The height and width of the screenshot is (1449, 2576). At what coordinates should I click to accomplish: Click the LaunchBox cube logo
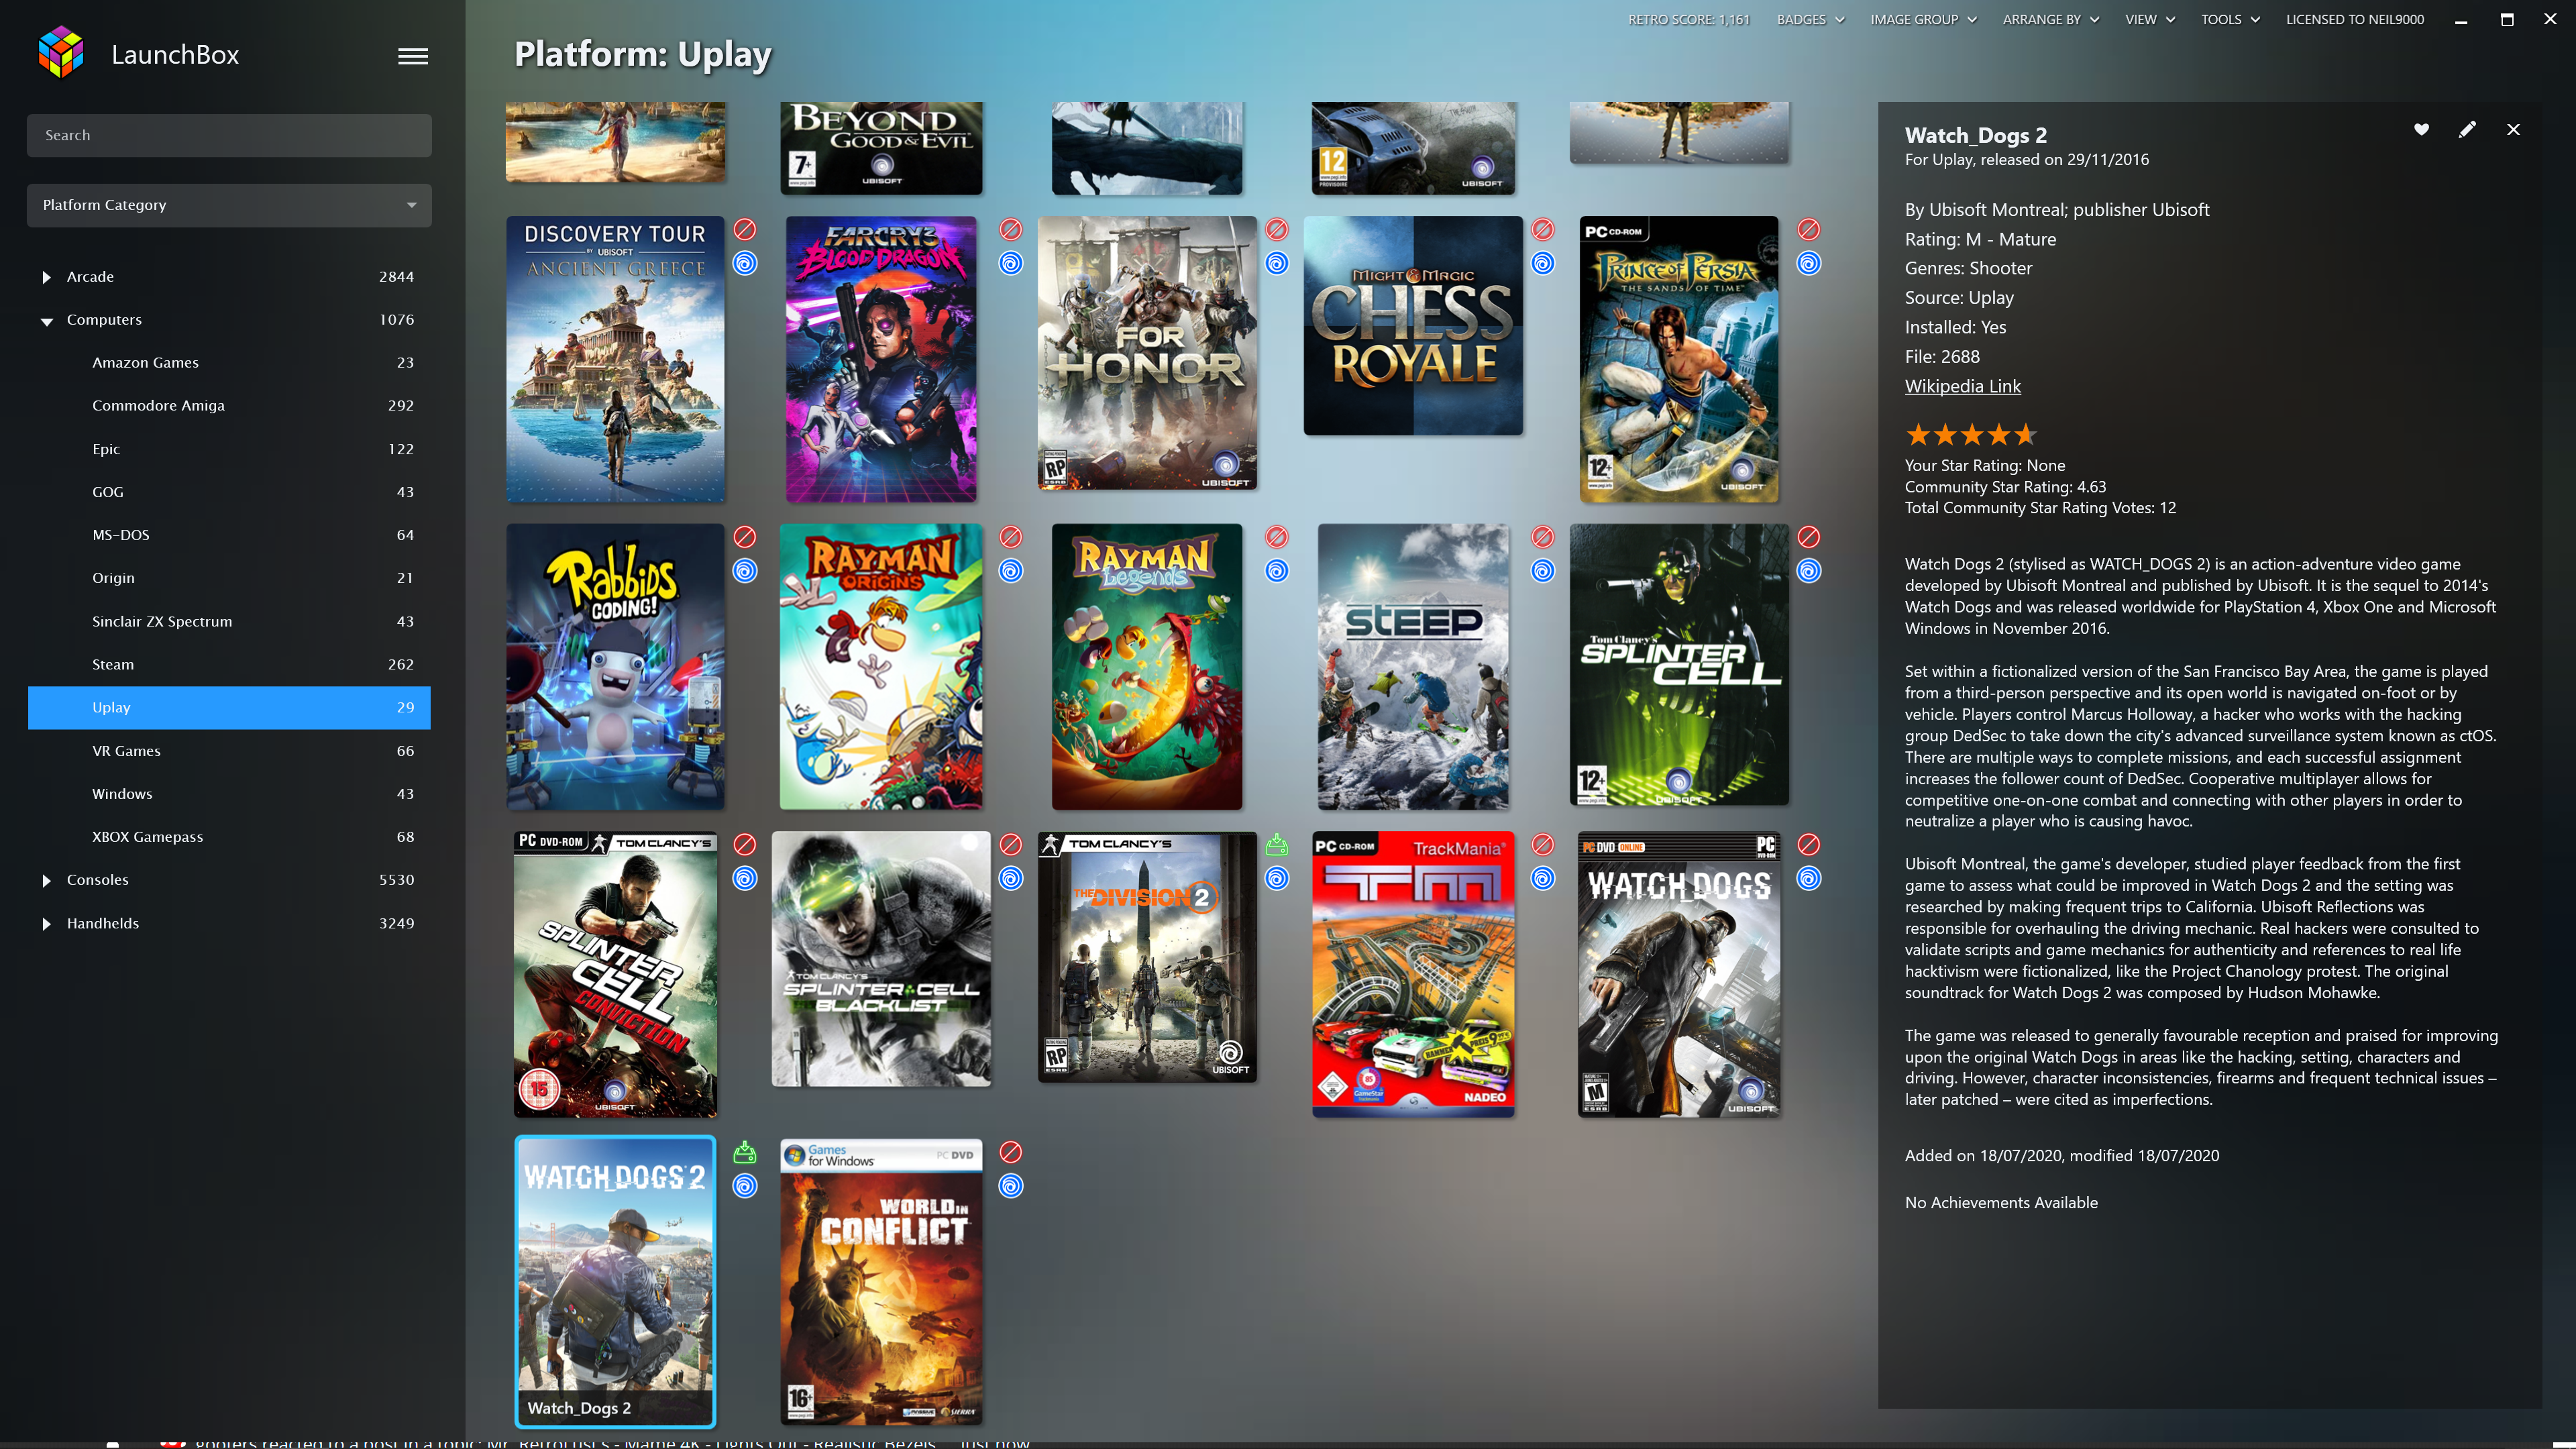[x=61, y=53]
